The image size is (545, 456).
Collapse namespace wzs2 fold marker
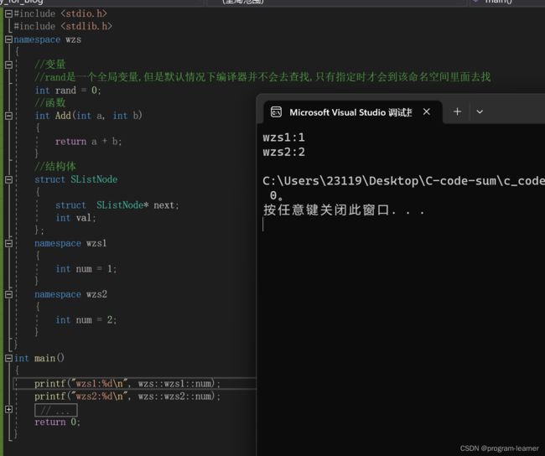pyautogui.click(x=8, y=294)
